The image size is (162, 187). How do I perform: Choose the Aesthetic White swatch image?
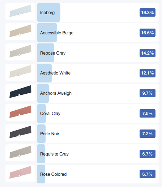click(x=20, y=72)
